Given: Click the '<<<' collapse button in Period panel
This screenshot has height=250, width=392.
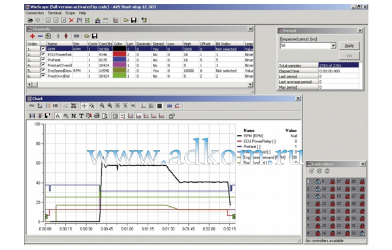Looking at the screenshot, I should pos(350,55).
